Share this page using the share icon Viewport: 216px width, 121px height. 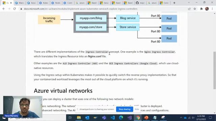coord(189,9)
